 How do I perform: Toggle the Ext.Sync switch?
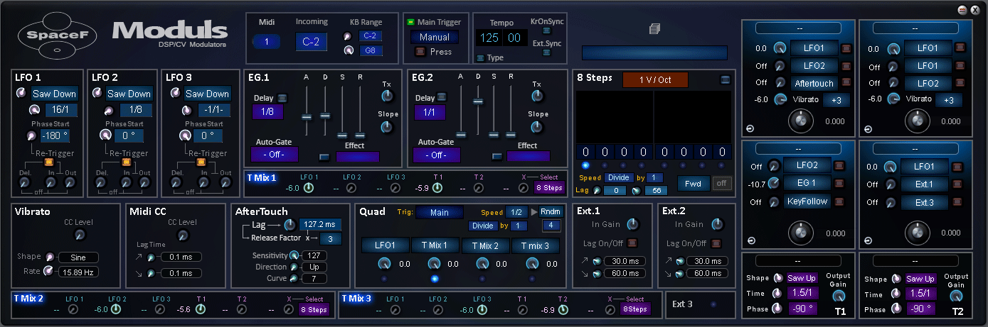point(546,53)
